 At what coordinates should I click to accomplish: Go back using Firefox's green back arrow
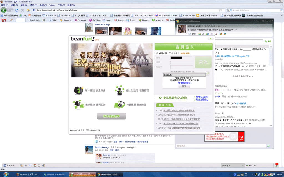(x=4, y=10)
